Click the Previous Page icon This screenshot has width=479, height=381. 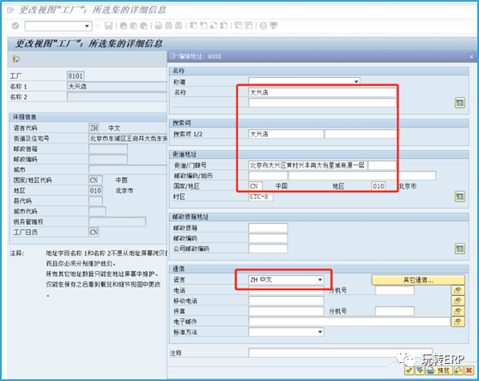tap(203, 26)
